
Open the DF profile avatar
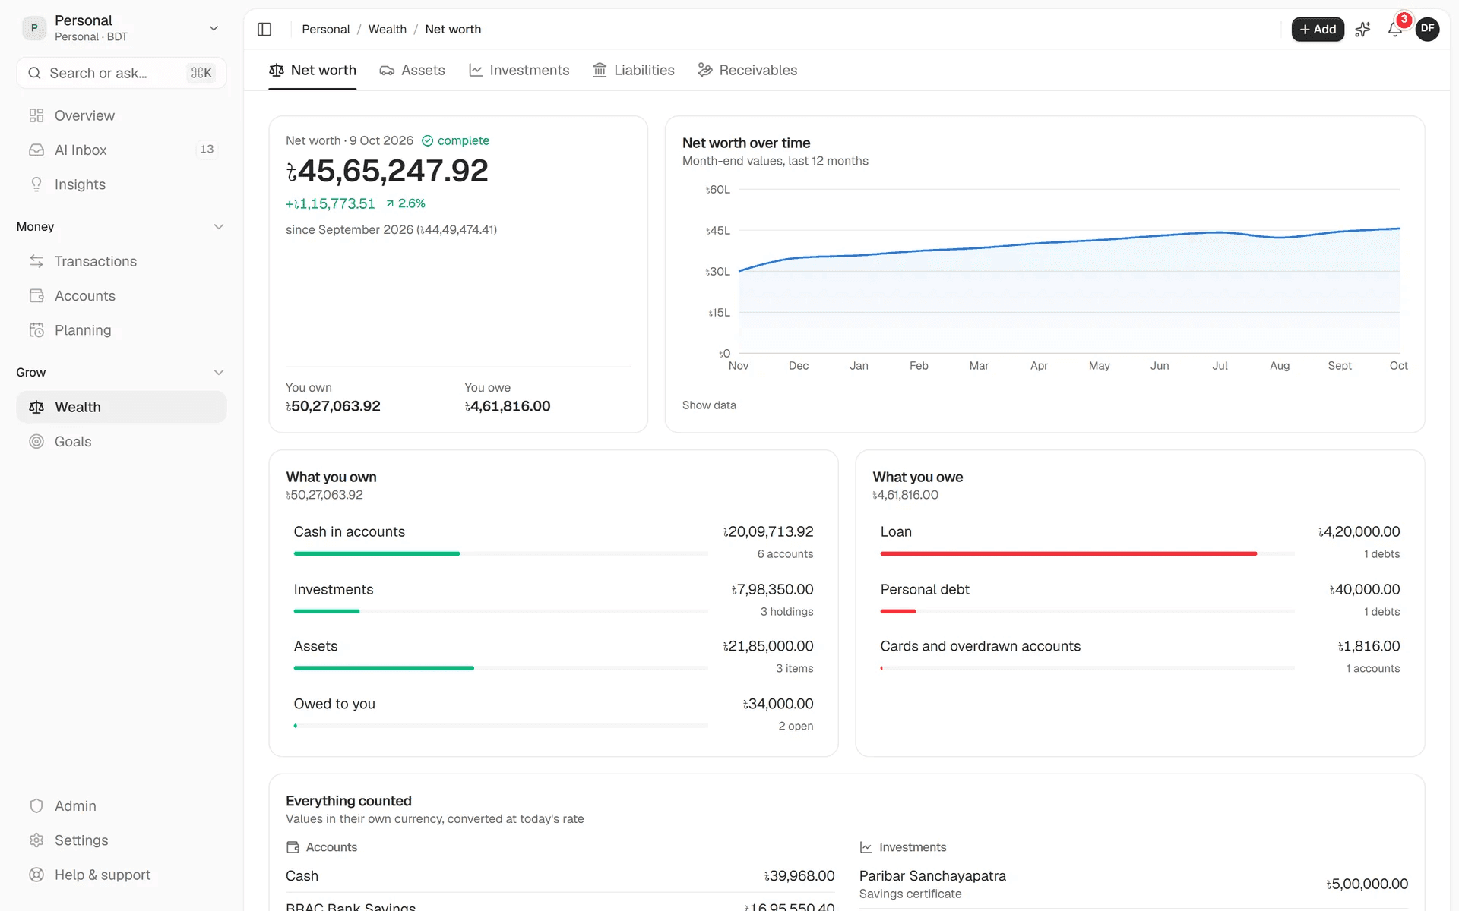point(1427,29)
